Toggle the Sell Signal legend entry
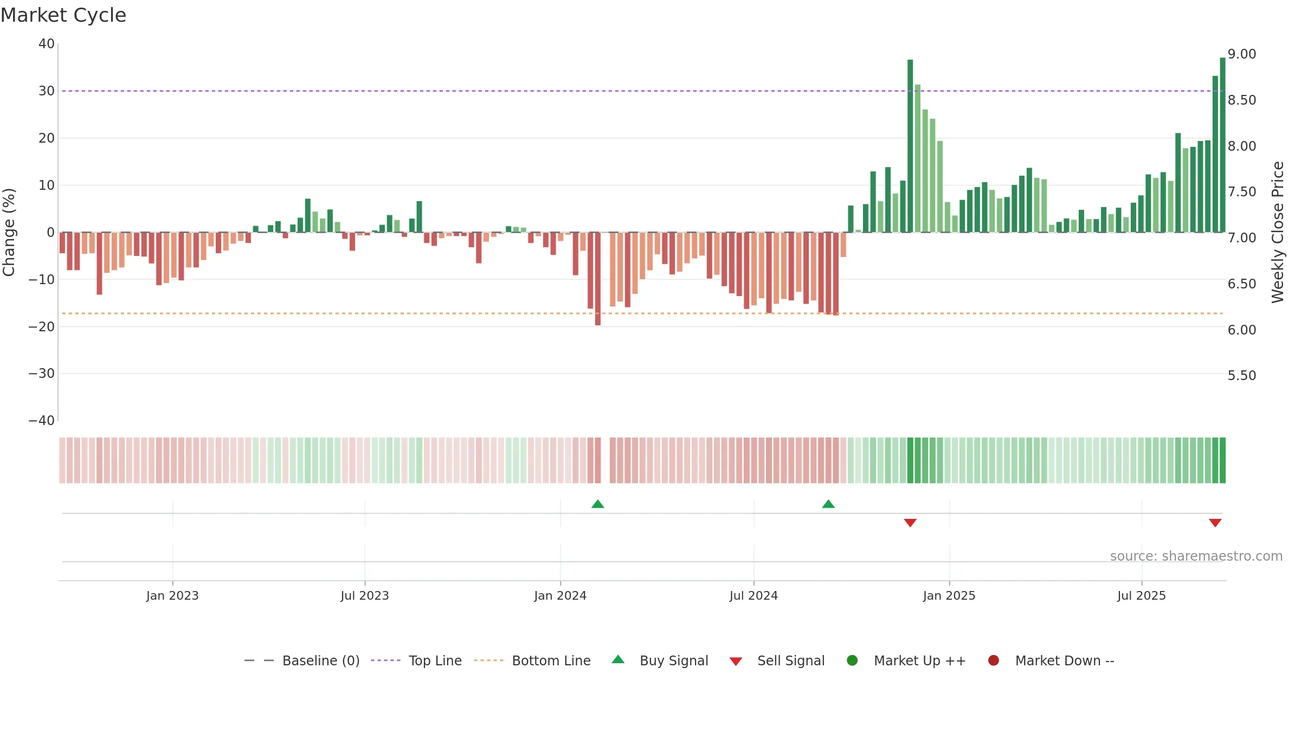Screen dimensions: 1301x732 point(777,660)
